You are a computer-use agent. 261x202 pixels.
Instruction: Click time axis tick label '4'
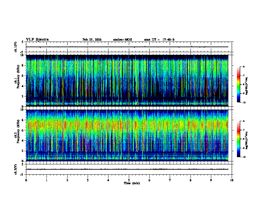108,180
